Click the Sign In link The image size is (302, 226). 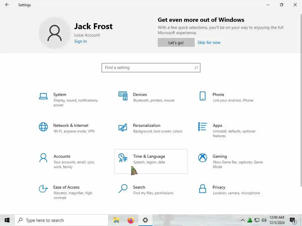[x=81, y=41]
